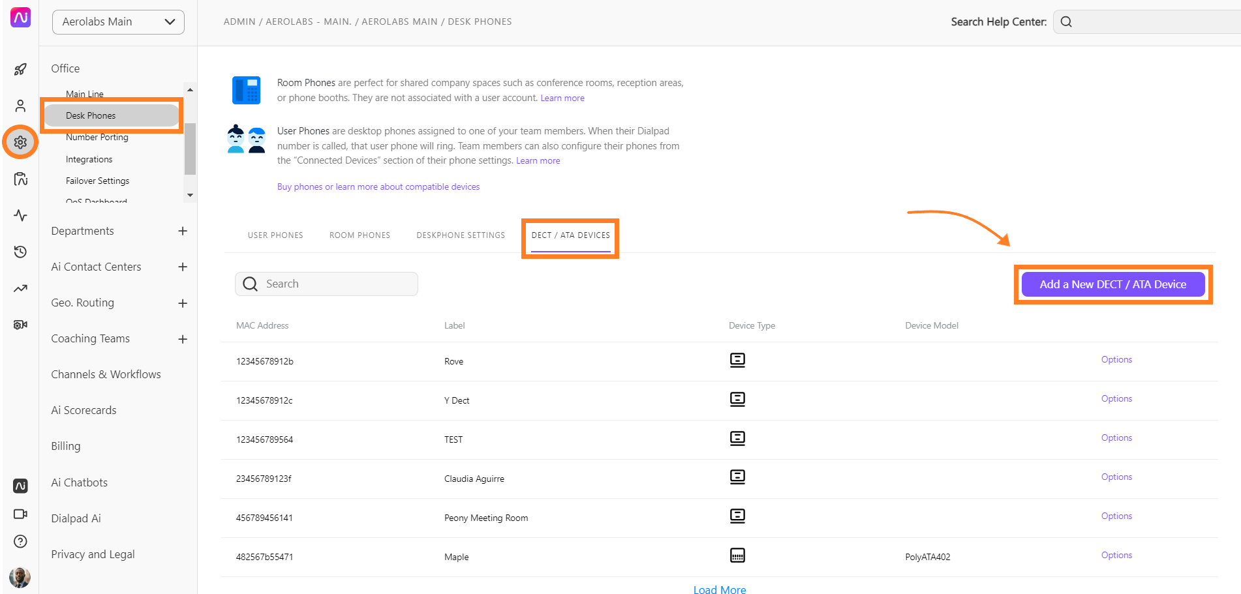The height and width of the screenshot is (594, 1241).
Task: Open the Office section heading
Action: [65, 68]
